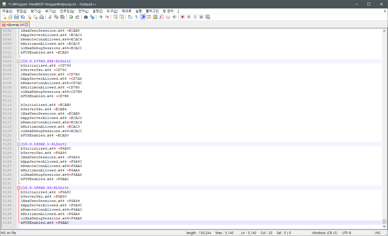The image size is (388, 236).
Task: Open the 인코딩(N) menu
Action: tap(67, 11)
